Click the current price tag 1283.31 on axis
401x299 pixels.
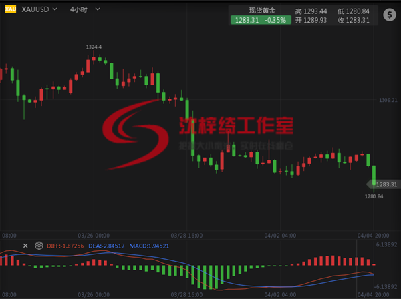point(386,184)
